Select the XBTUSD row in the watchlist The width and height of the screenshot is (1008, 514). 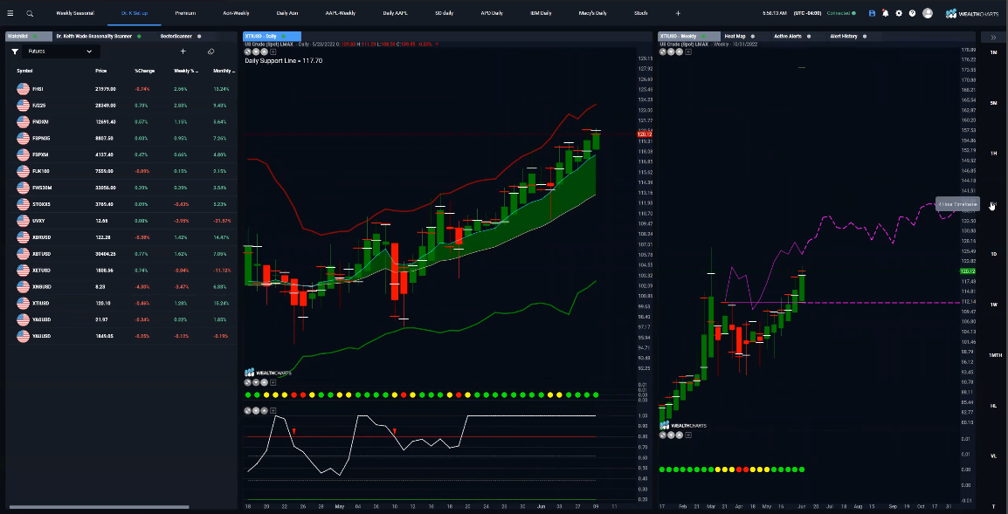[x=122, y=254]
